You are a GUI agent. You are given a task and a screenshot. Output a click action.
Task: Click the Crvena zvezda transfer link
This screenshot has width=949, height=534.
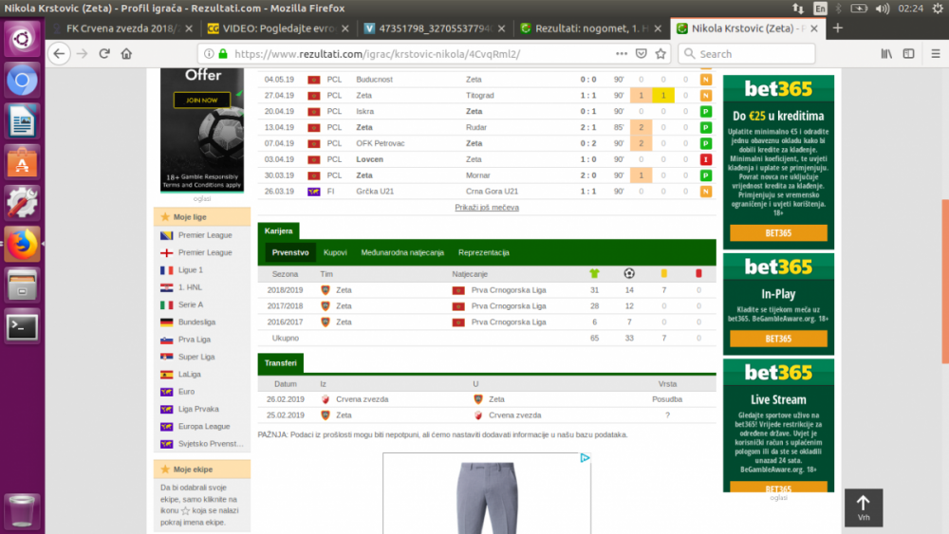click(362, 399)
